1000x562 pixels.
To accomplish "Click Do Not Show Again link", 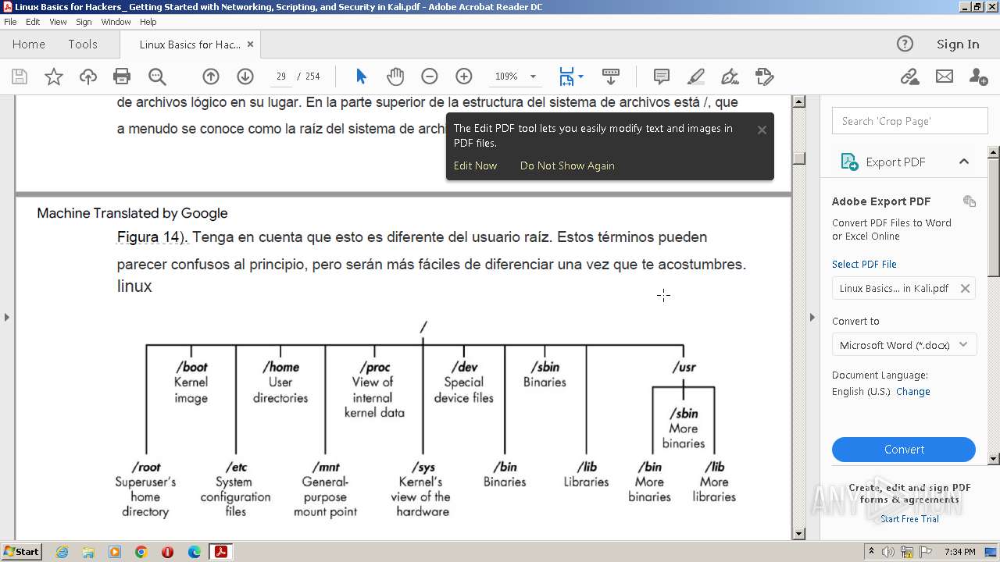I will [567, 165].
